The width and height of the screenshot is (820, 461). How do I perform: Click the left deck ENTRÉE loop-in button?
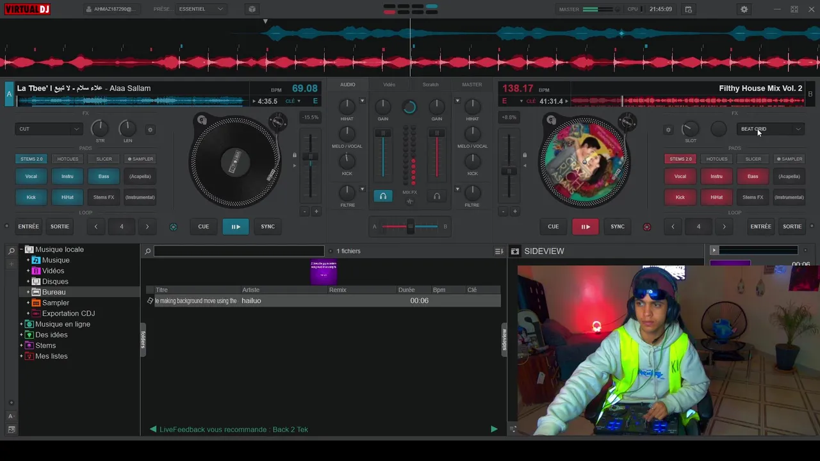[x=29, y=226]
